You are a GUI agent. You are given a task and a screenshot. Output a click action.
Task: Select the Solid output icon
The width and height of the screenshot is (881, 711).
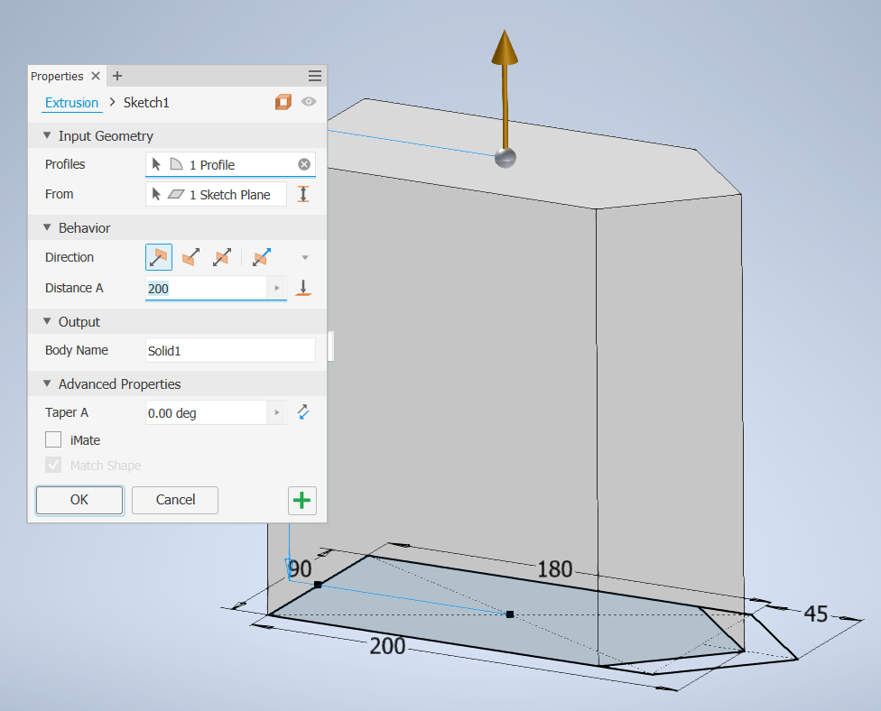[285, 102]
